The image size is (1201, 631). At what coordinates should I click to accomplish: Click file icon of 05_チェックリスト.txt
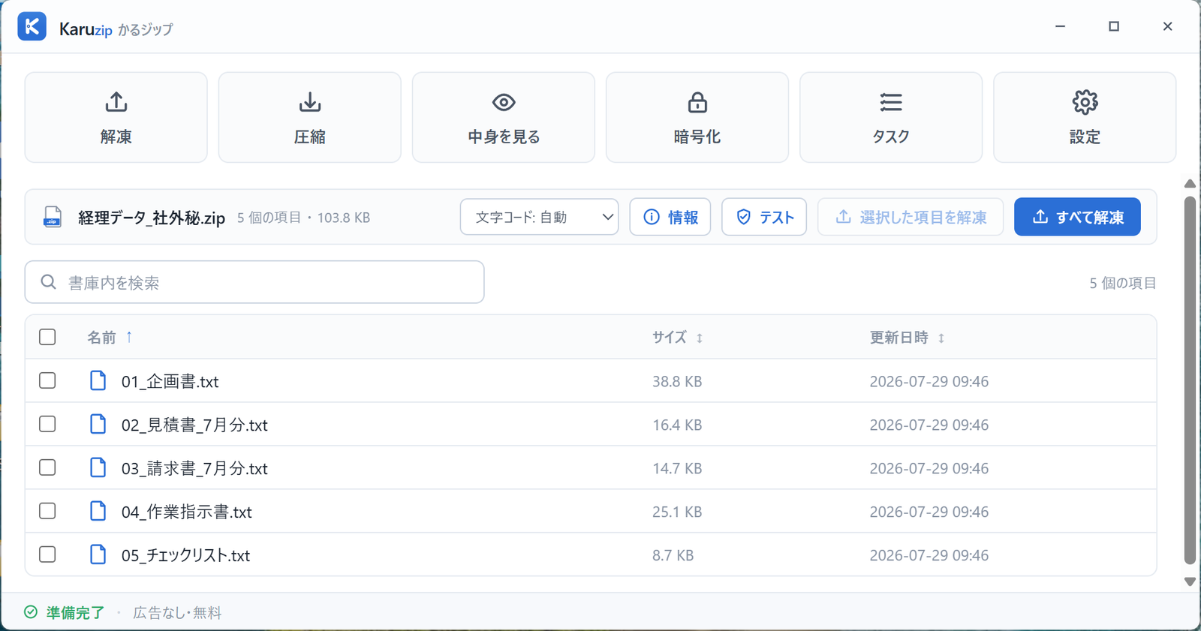(98, 554)
